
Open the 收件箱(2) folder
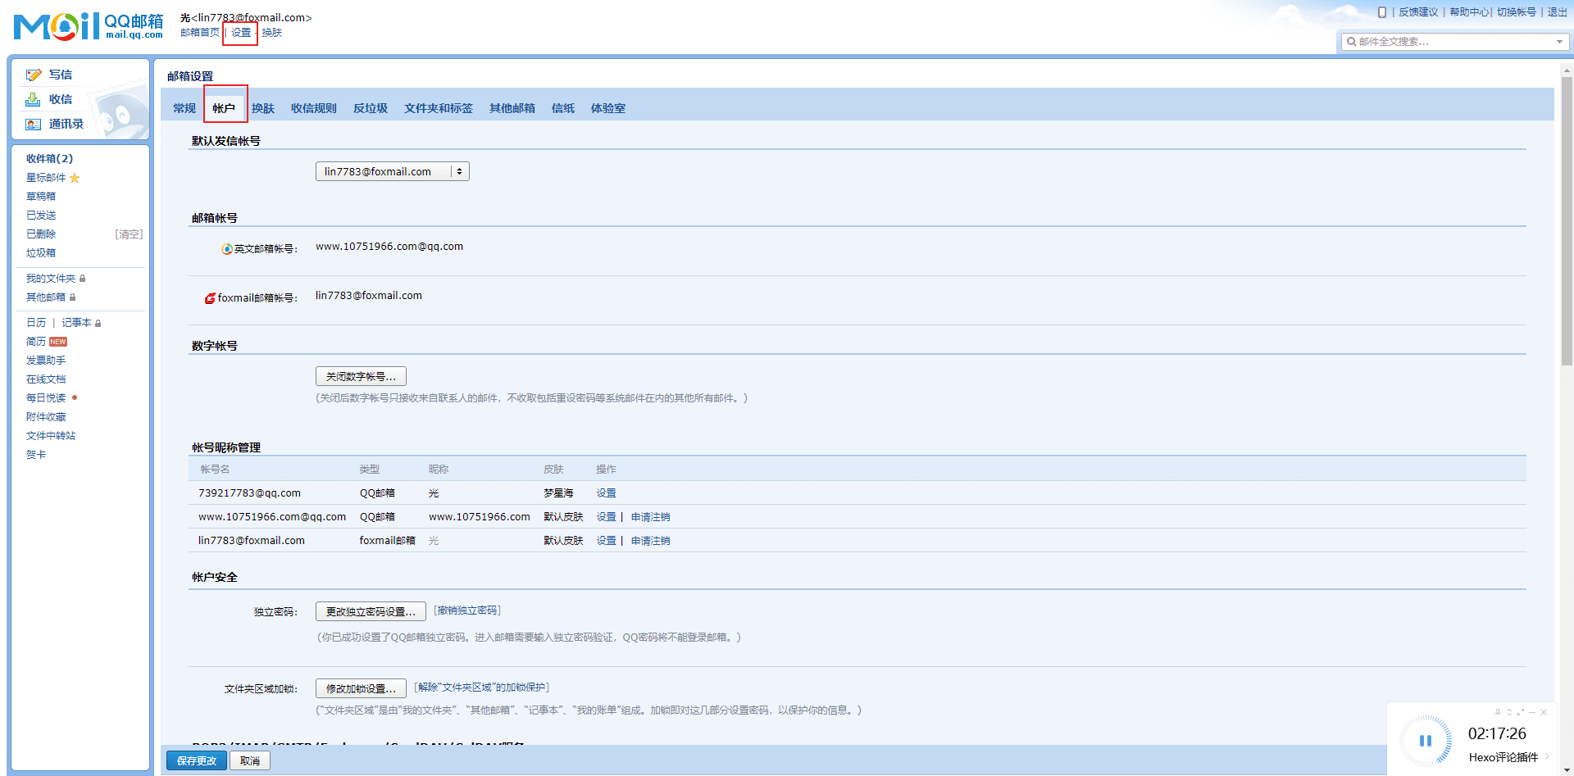(x=49, y=159)
